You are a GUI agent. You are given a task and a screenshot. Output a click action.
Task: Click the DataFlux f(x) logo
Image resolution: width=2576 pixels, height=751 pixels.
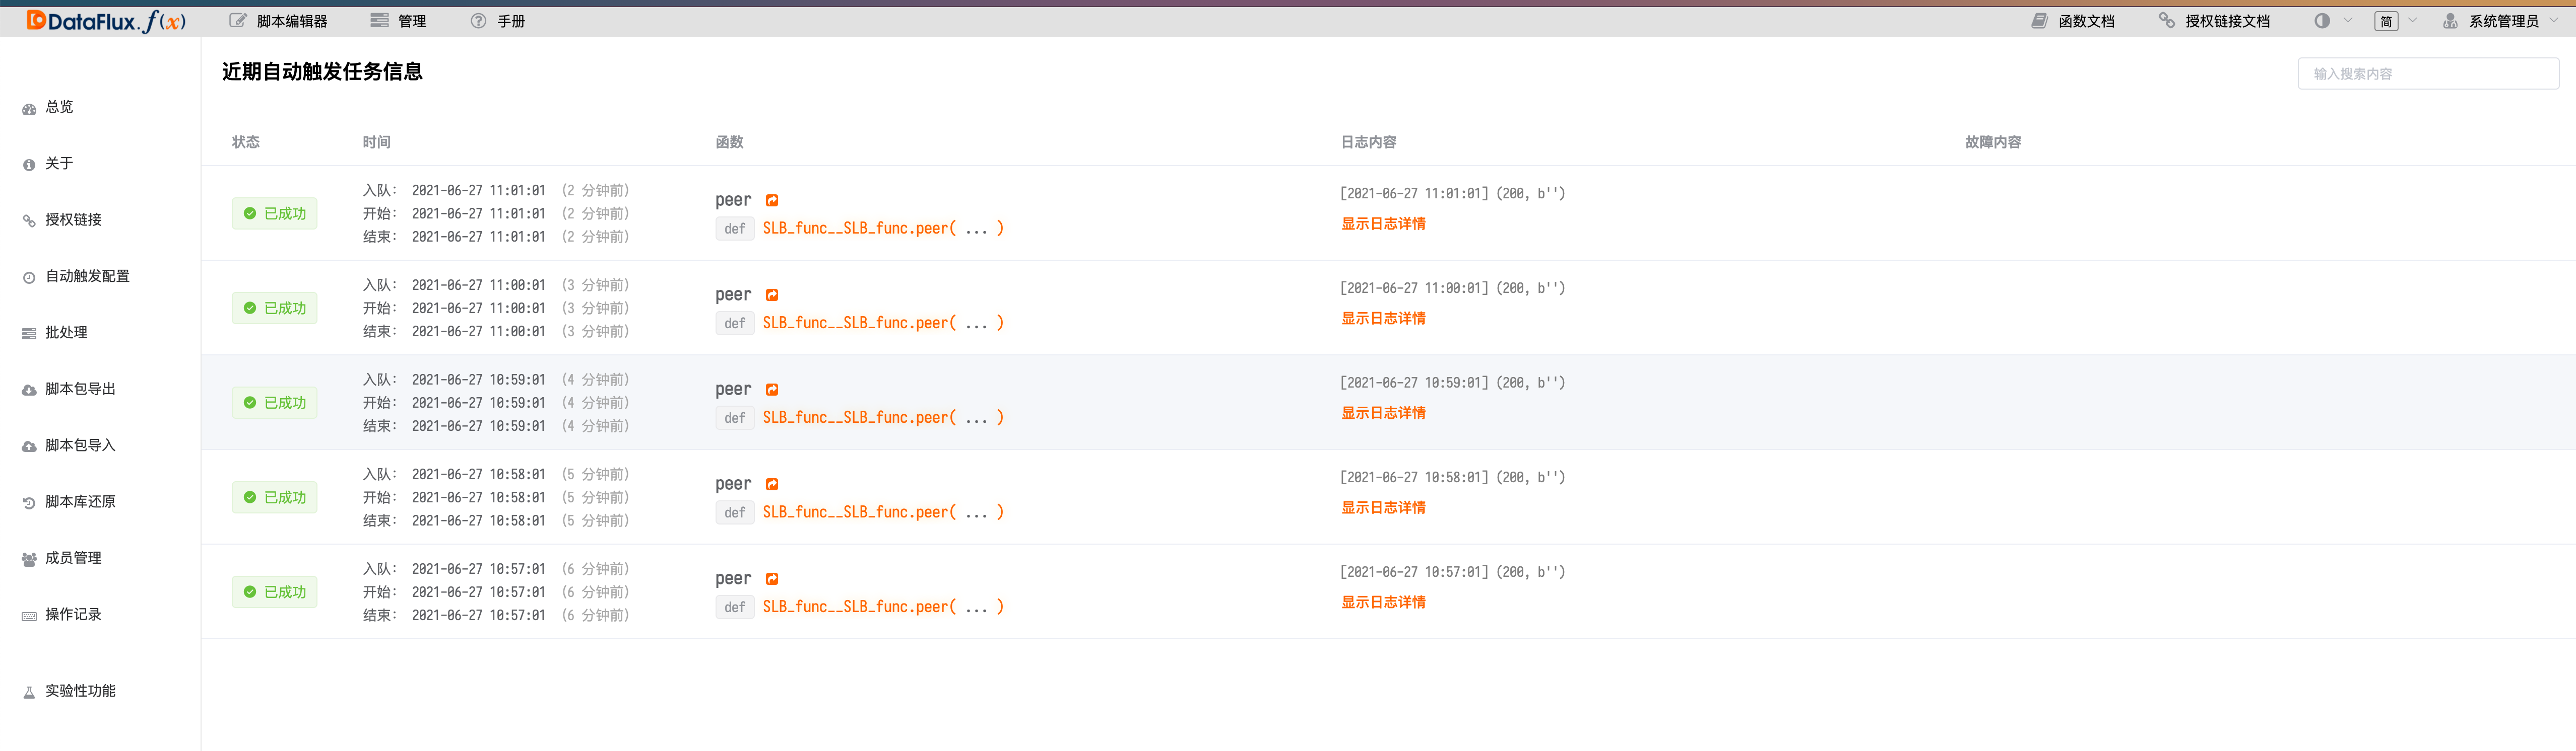(105, 21)
